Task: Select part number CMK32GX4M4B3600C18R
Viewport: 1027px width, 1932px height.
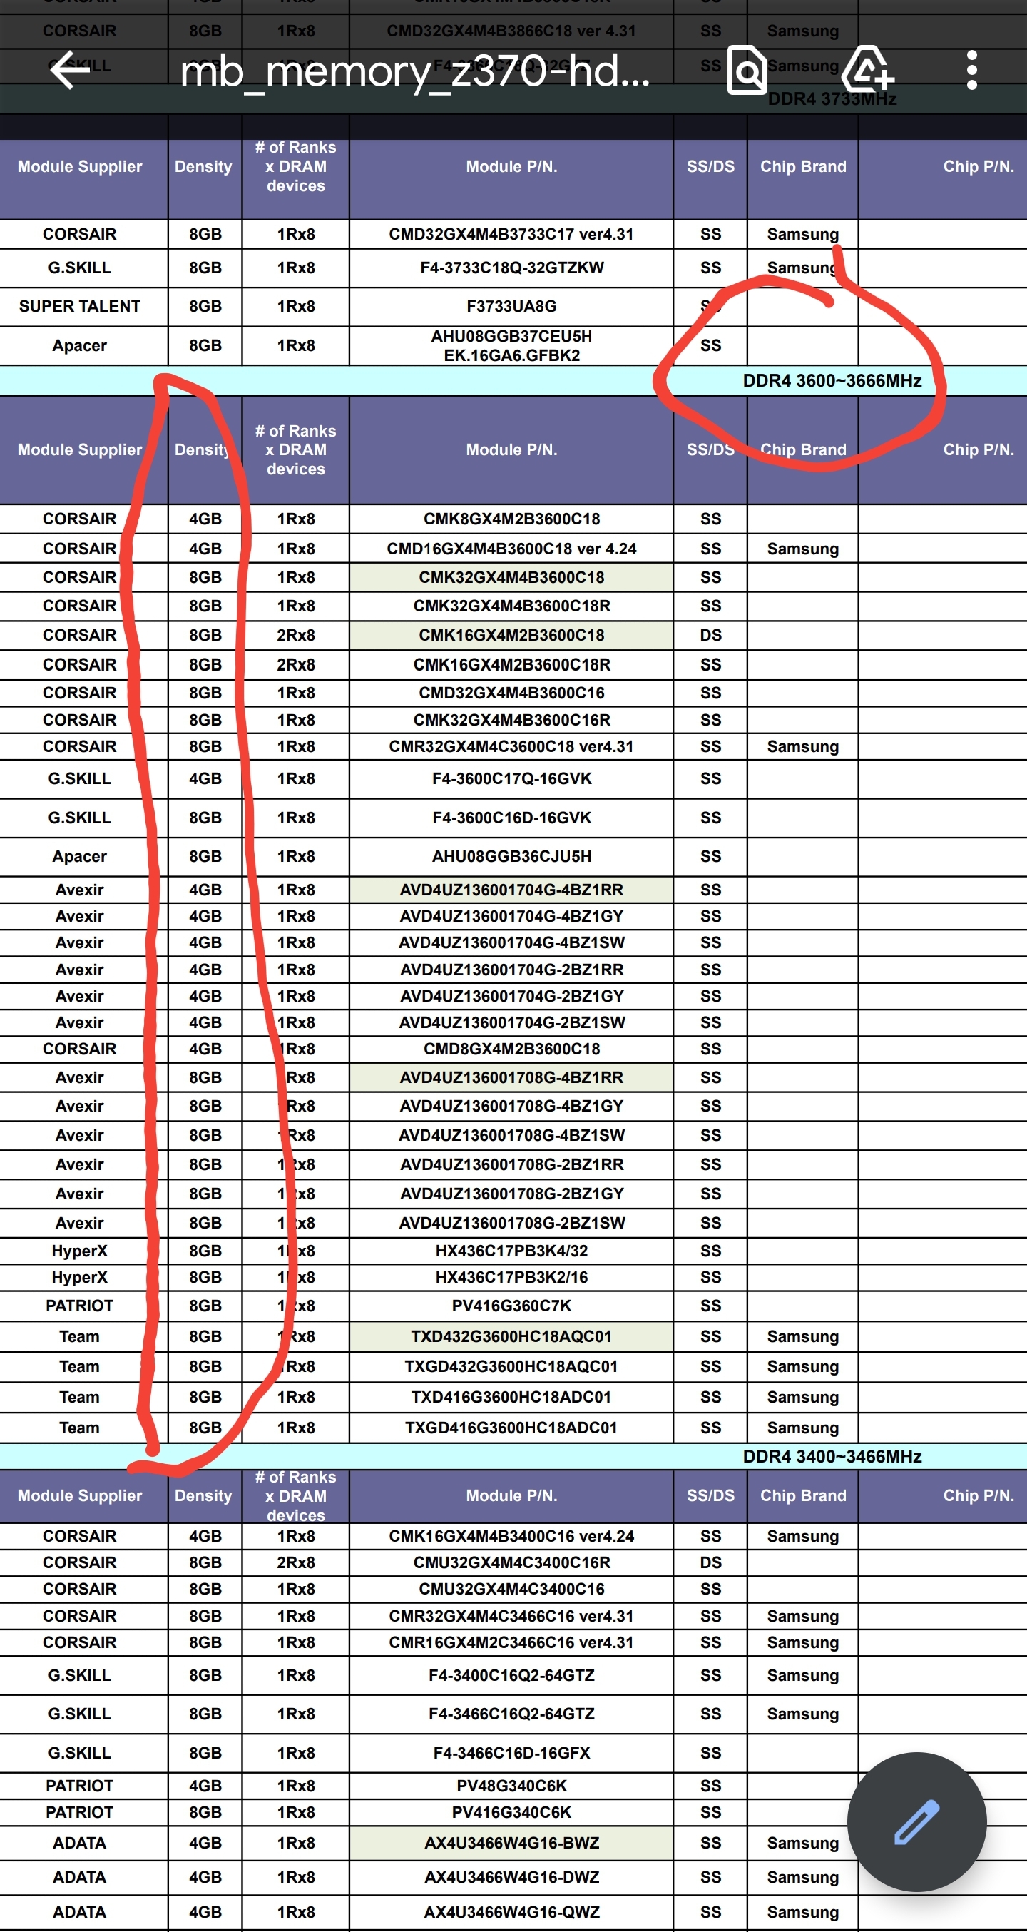Action: tap(511, 606)
